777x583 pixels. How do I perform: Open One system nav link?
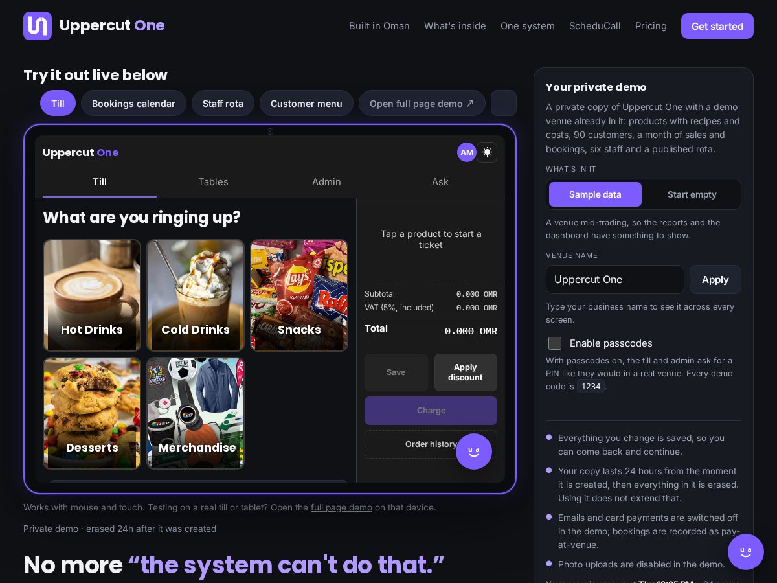tap(528, 26)
